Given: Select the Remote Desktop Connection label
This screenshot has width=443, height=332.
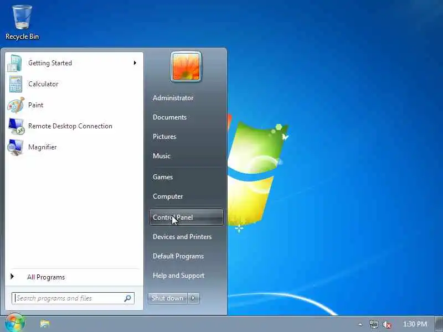Looking at the screenshot, I should tap(70, 126).
